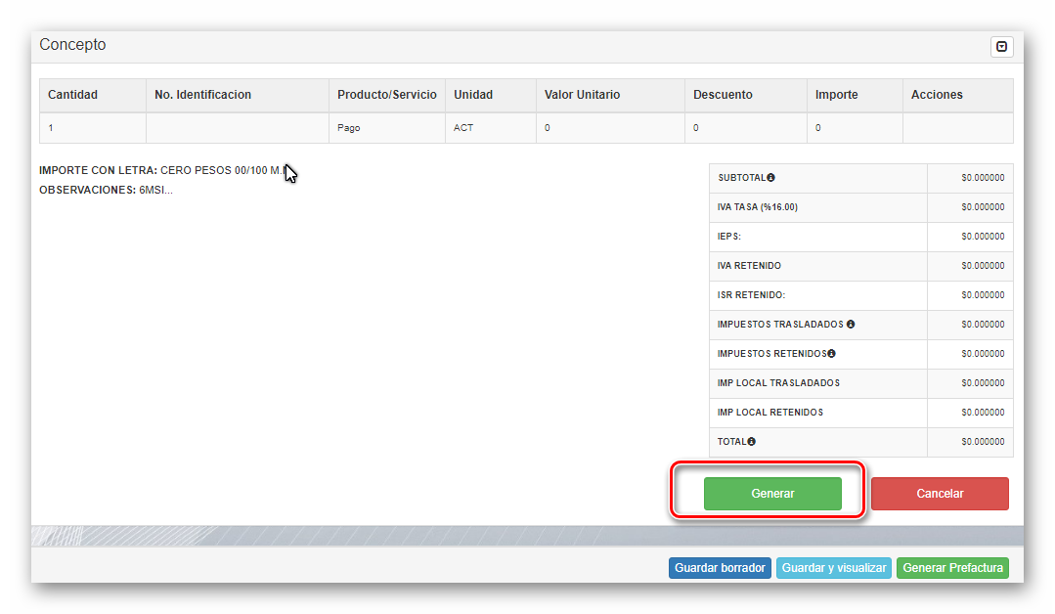Click the IEPS: row label

click(x=729, y=236)
